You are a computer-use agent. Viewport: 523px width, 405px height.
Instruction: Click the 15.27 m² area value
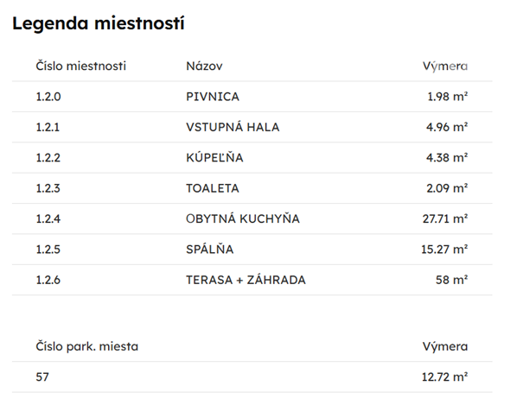pyautogui.click(x=445, y=249)
